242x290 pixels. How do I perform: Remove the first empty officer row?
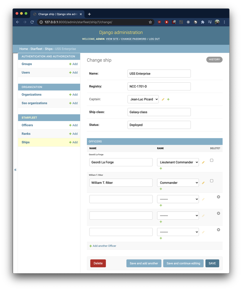click(218, 197)
